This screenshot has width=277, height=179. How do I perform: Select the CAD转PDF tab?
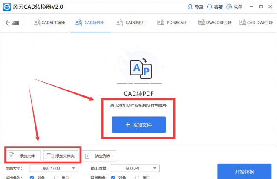tap(90, 23)
